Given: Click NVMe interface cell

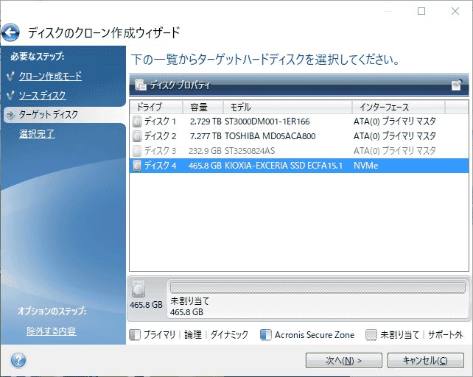Looking at the screenshot, I should click(x=366, y=166).
